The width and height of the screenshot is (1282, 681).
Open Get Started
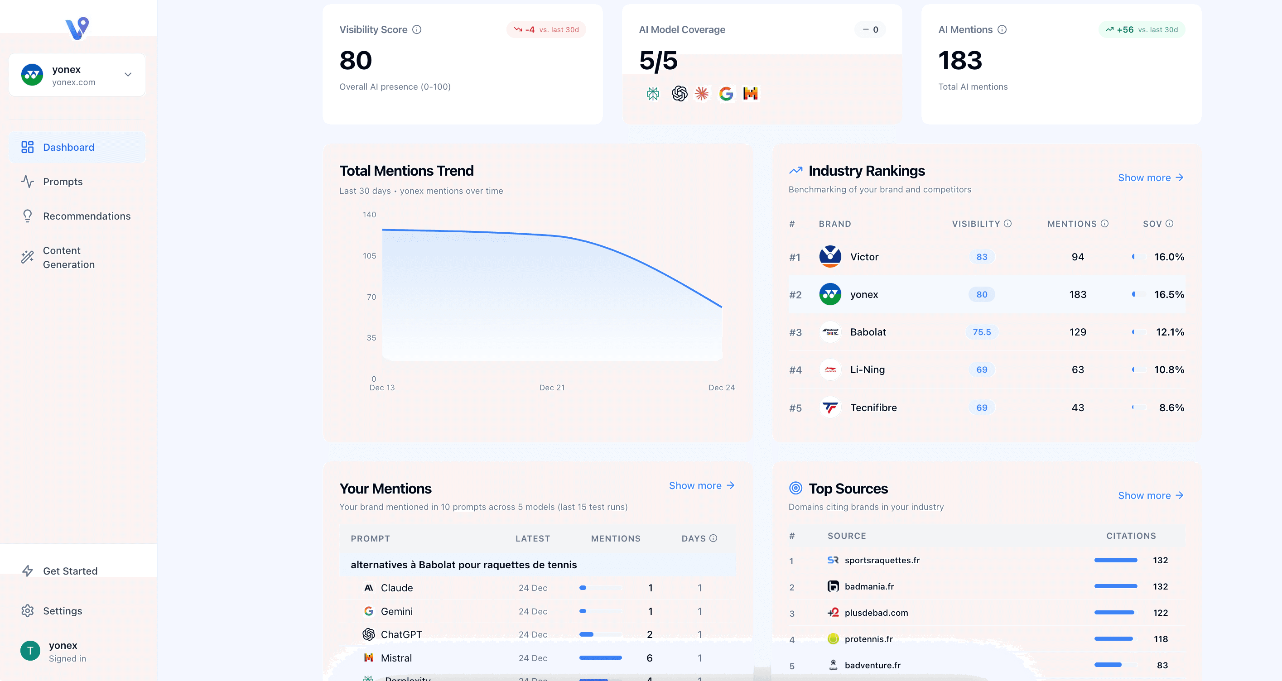click(70, 571)
